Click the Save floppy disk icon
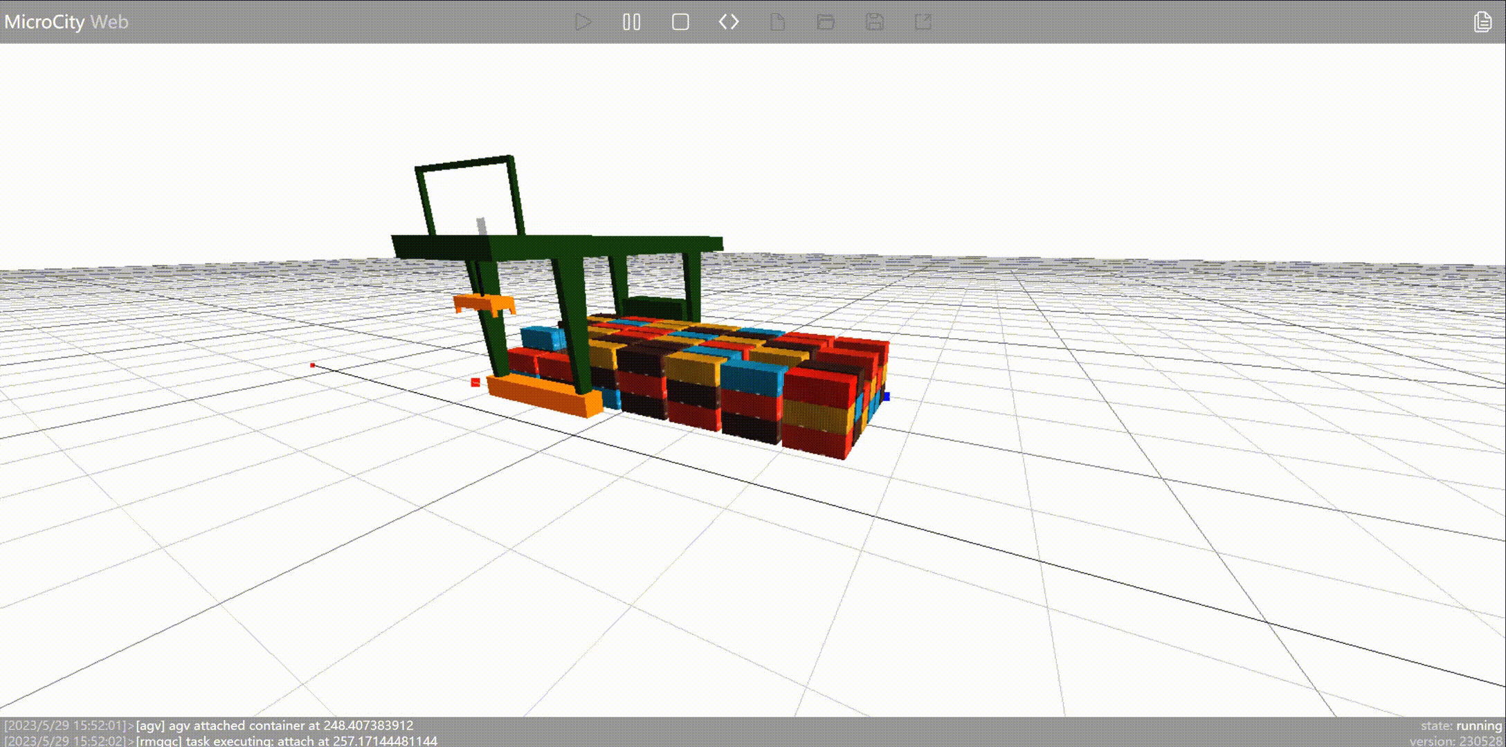Viewport: 1506px width, 747px height. coord(874,22)
